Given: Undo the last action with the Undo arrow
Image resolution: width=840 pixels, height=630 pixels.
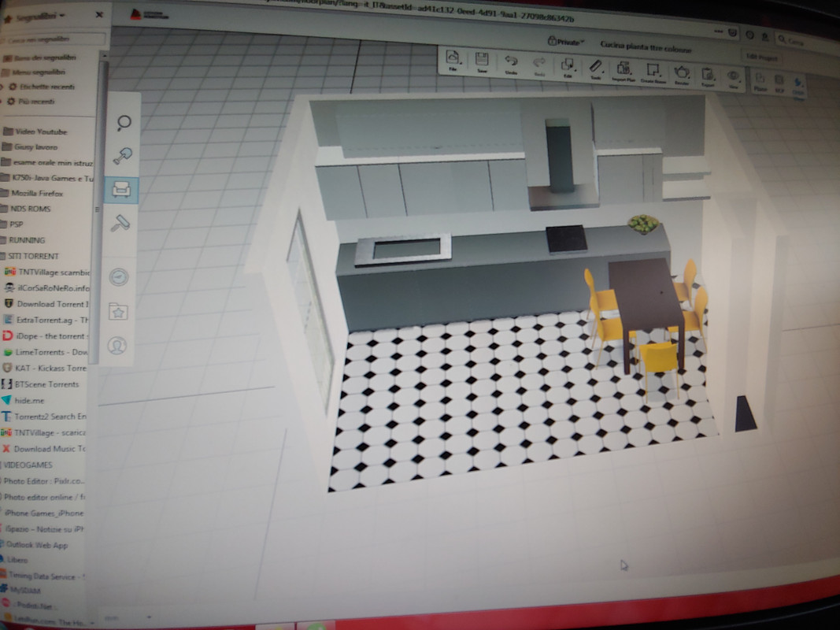Looking at the screenshot, I should click(511, 64).
